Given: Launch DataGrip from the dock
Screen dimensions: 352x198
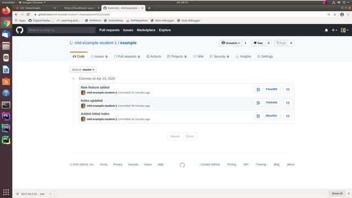Looking at the screenshot, I should (x=6, y=128).
